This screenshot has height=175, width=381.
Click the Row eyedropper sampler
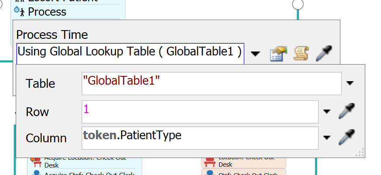347,111
